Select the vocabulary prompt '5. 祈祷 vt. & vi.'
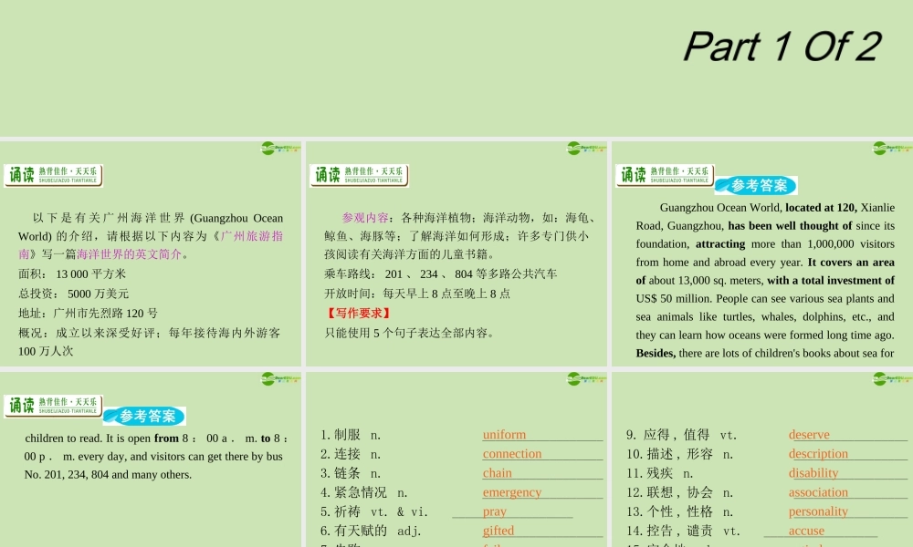The image size is (913, 547). click(373, 511)
